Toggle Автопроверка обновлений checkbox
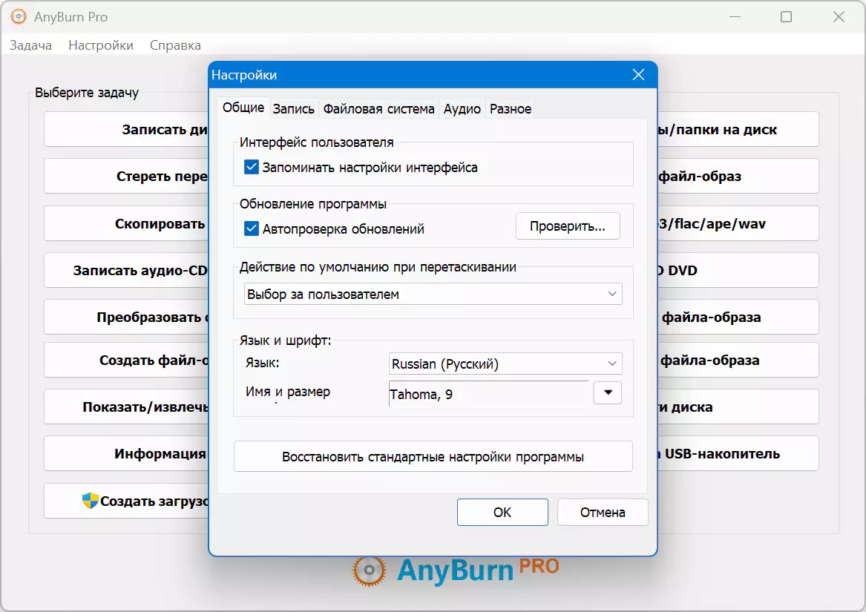The height and width of the screenshot is (612, 866). (252, 228)
